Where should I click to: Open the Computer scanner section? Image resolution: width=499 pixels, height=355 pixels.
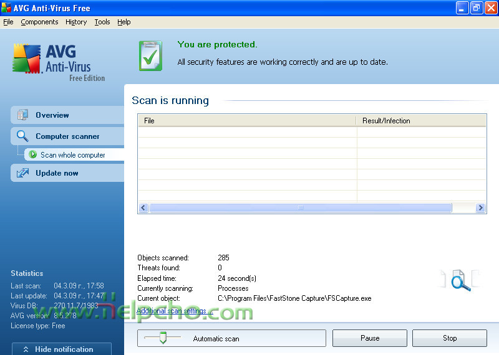tap(67, 136)
